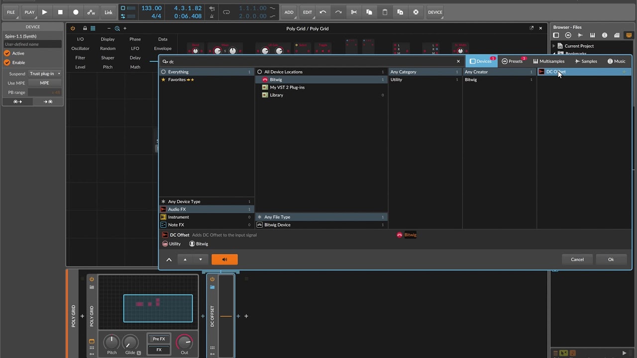Open FX chain on Poly Grid device
Screen dimensions: 637x358
click(x=159, y=350)
